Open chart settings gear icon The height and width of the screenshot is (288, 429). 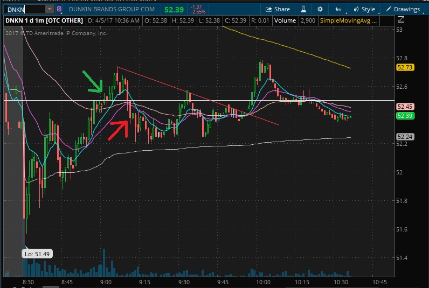(320, 9)
